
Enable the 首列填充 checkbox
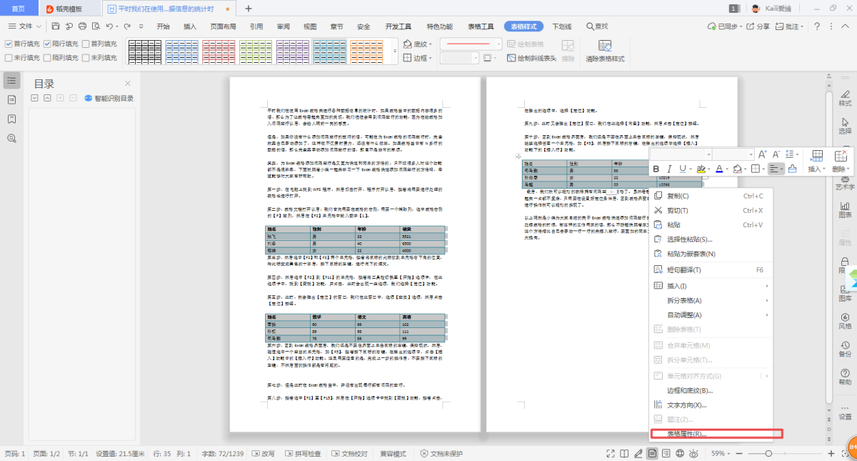(86, 44)
